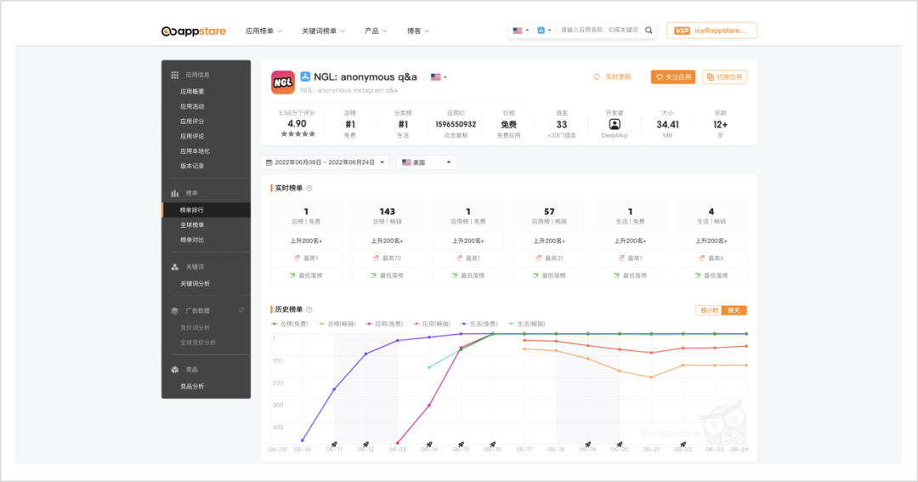The height and width of the screenshot is (482, 918).
Task: Click the help icon next to 历史榜单
Action: point(309,309)
